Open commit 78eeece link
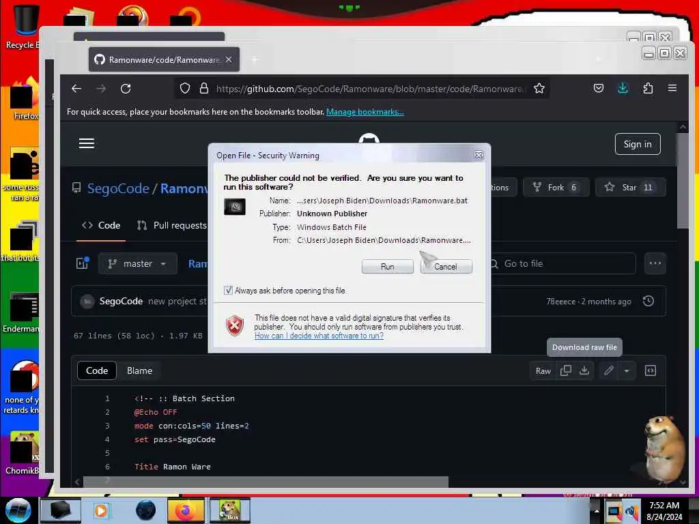The image size is (699, 524). pos(561,302)
